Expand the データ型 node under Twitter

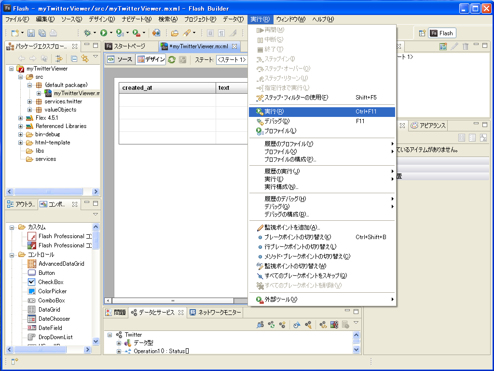[x=119, y=343]
